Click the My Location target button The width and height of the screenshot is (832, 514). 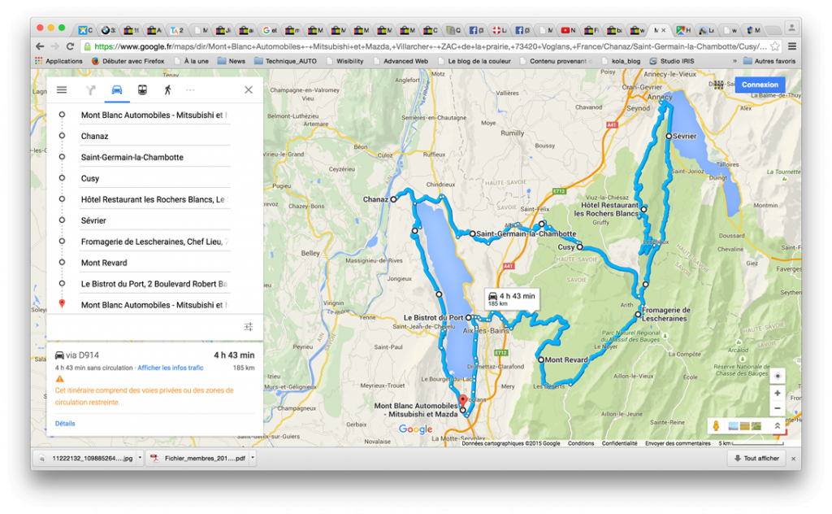pyautogui.click(x=778, y=376)
